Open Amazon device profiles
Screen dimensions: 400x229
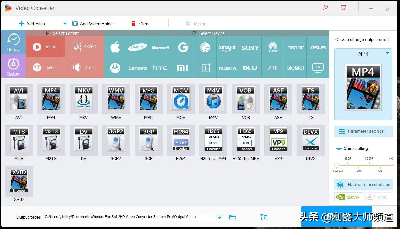click(227, 47)
